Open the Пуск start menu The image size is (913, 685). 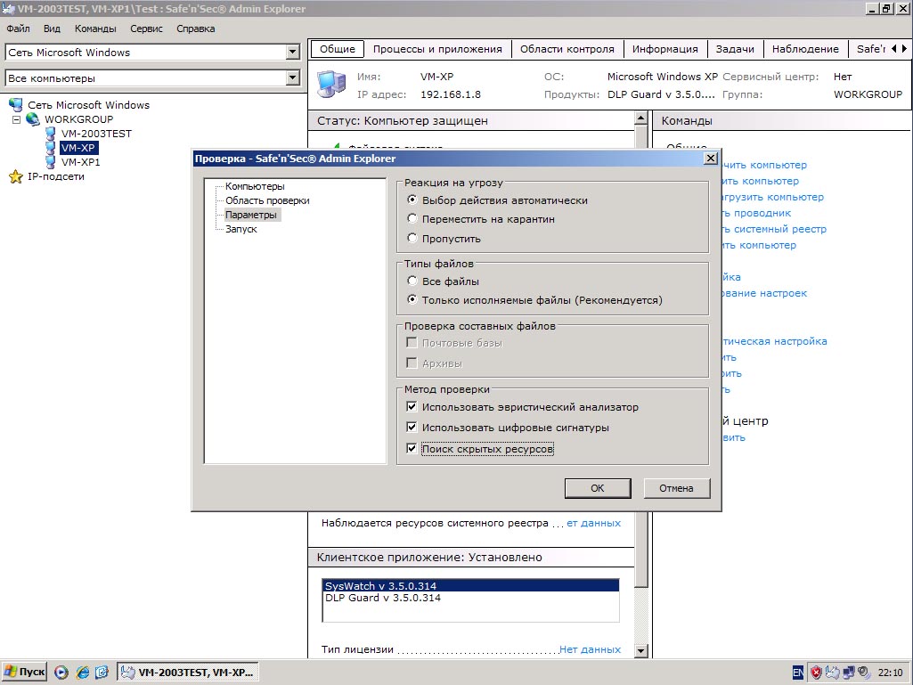(x=24, y=673)
